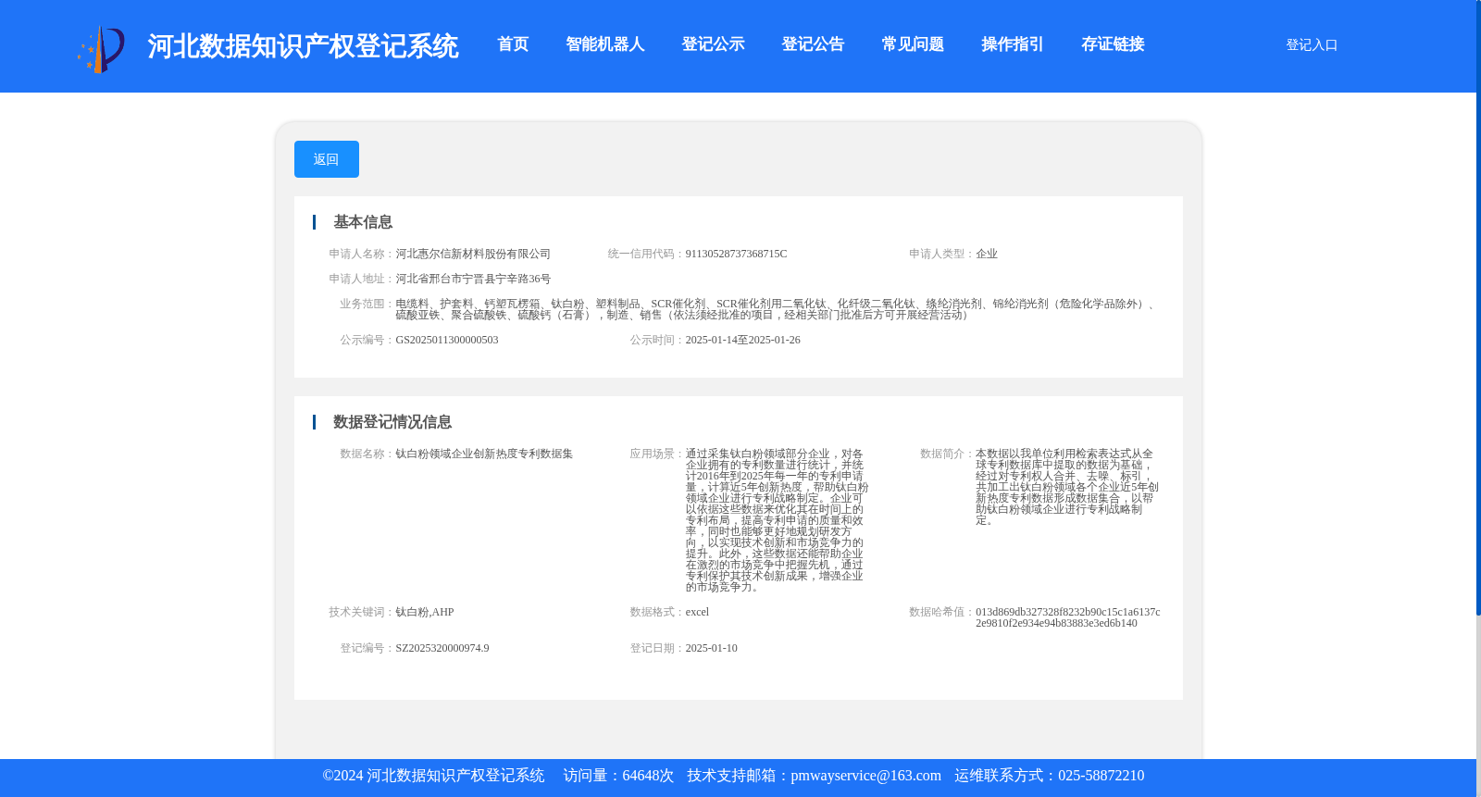Select registration number SZ2025320000974.9
Image resolution: width=1481 pixels, height=797 pixels.
tap(442, 648)
